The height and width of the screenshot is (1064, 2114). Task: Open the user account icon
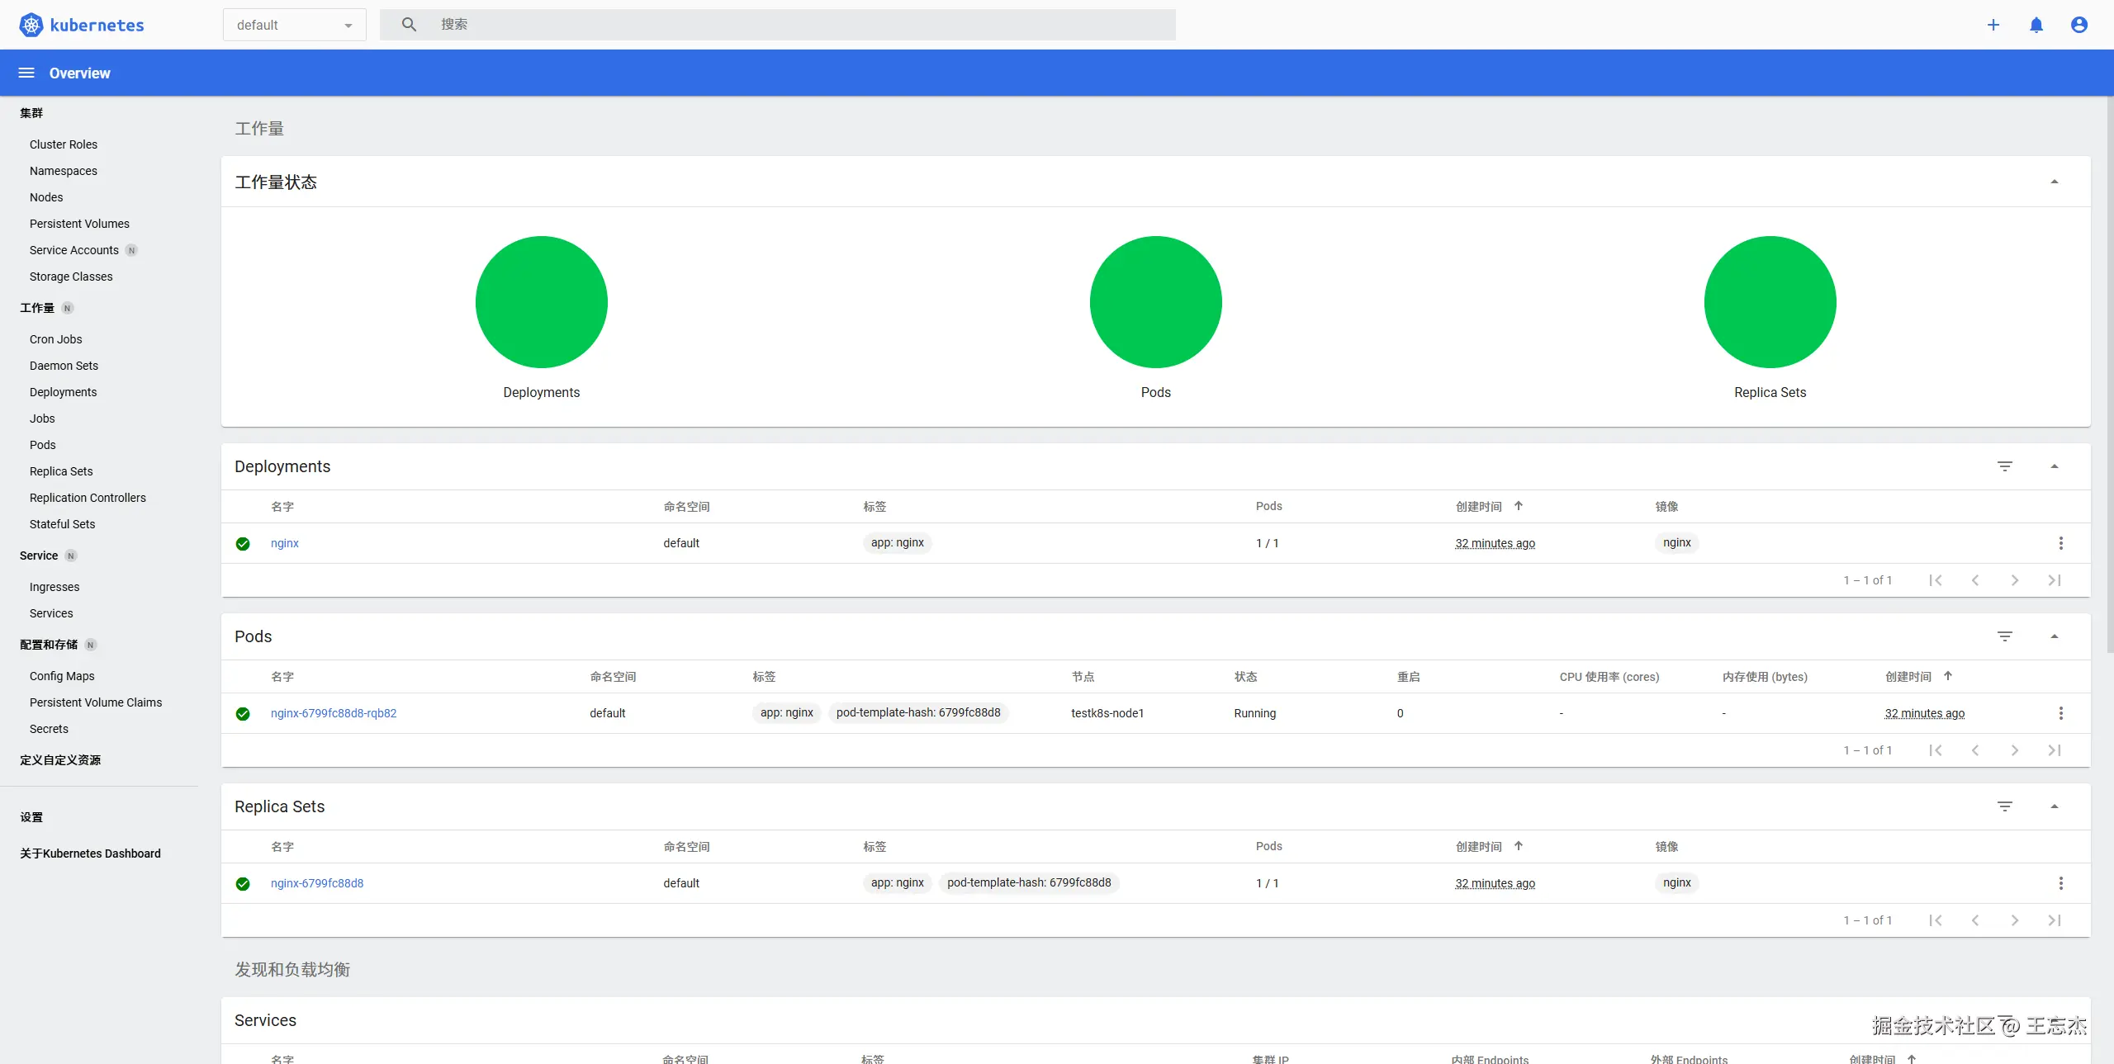pyautogui.click(x=2078, y=25)
